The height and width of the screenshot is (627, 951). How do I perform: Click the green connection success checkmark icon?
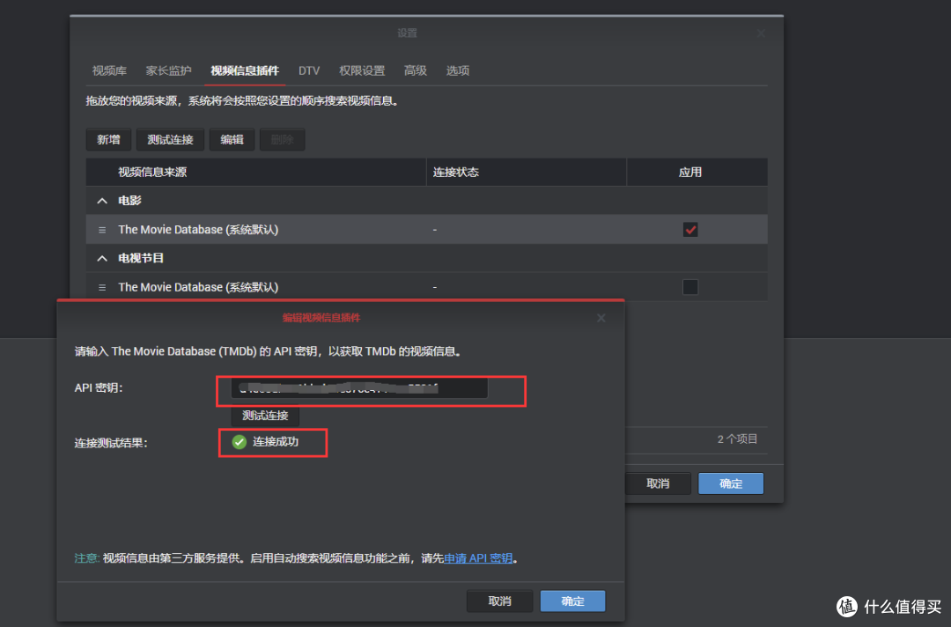point(239,442)
